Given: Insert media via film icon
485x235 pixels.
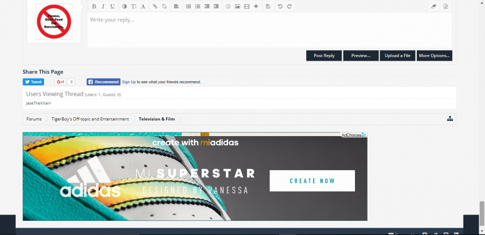Looking at the screenshot, I should click(x=246, y=6).
